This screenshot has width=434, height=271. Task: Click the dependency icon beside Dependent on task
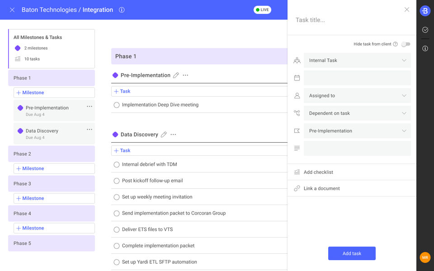297,113
